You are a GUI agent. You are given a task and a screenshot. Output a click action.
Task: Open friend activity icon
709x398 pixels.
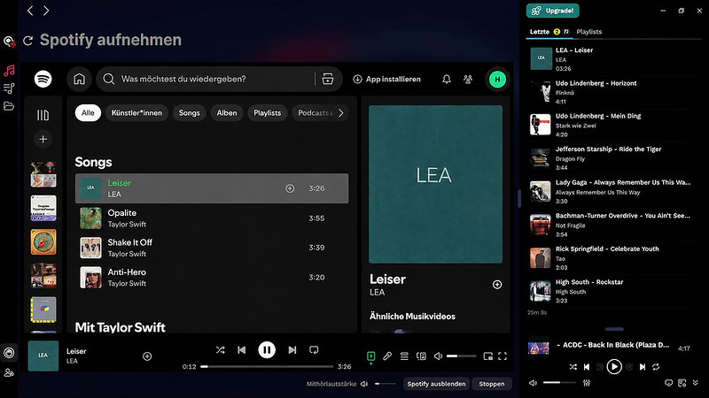(x=468, y=80)
